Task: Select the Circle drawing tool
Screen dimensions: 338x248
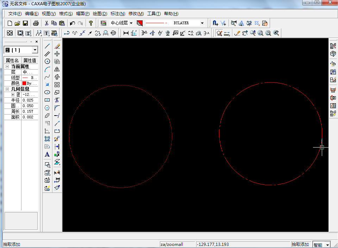Action: click(x=47, y=61)
